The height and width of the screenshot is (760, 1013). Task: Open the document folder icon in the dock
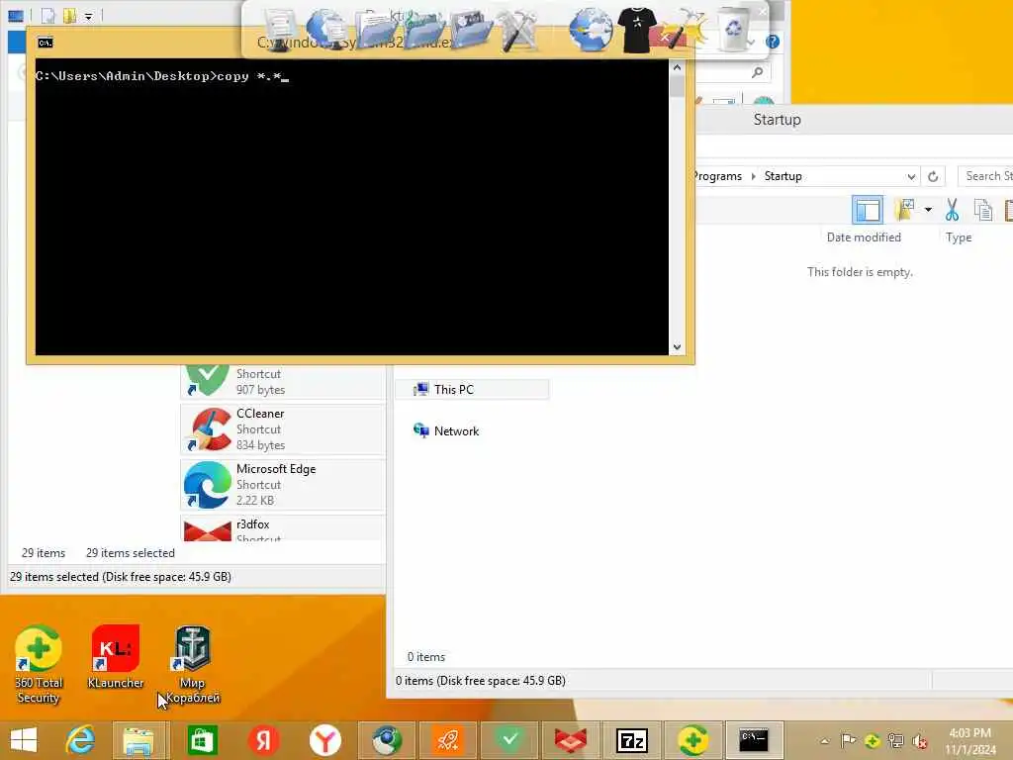pos(377,31)
